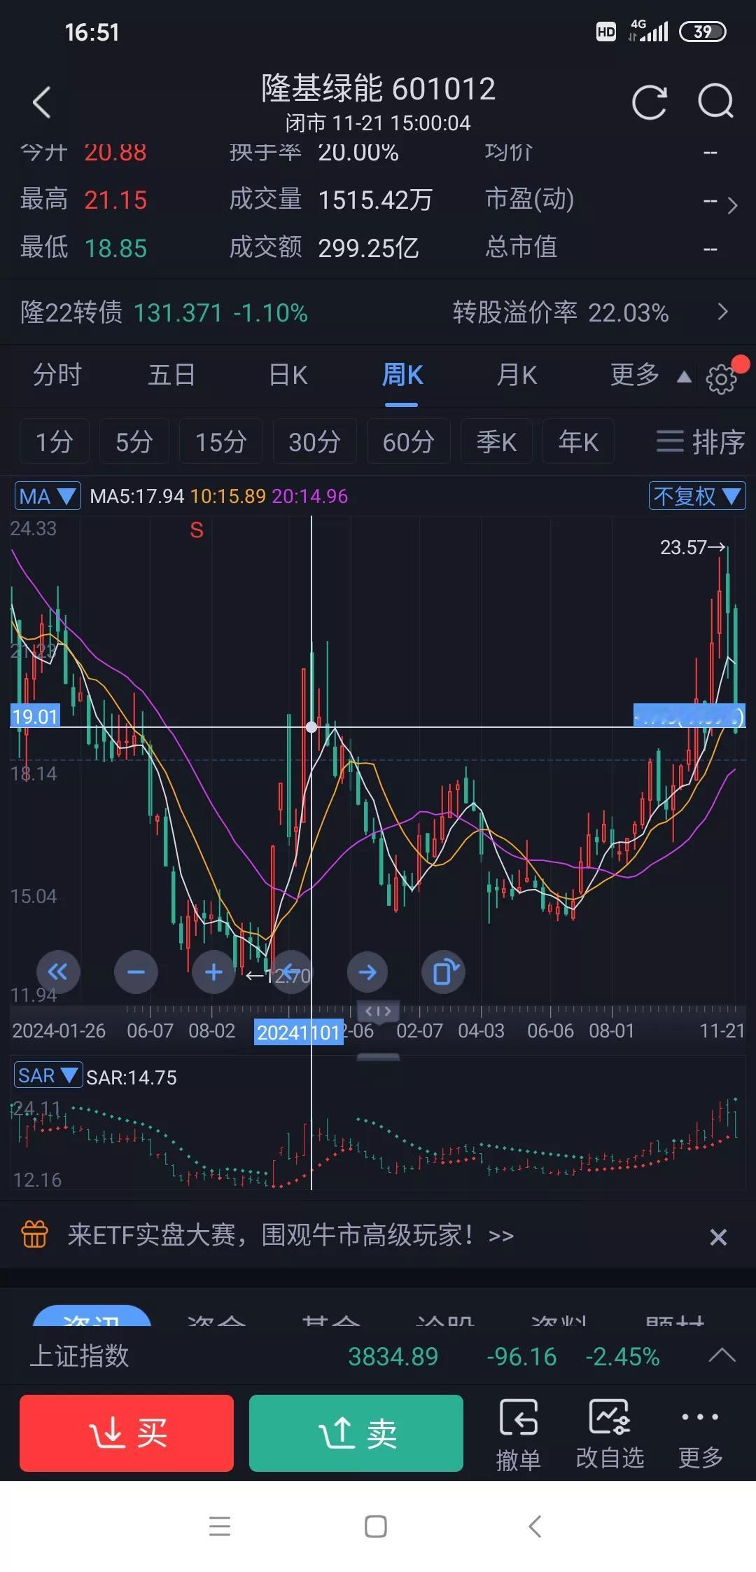Viewport: 756px width, 1572px height.
Task: Switch to 日K tab
Action: 288,375
